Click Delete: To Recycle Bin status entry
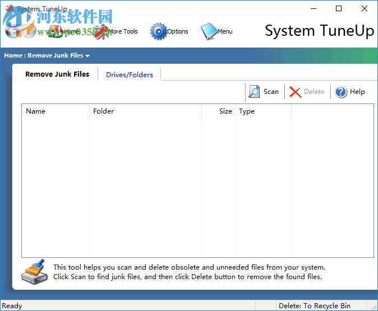Viewport: 378px width, 311px height. [315, 306]
